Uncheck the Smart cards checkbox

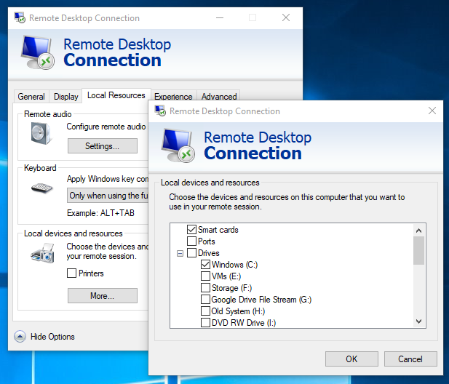(191, 230)
